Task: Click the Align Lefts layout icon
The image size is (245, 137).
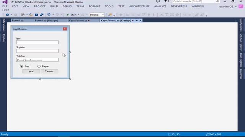Action: (127, 15)
